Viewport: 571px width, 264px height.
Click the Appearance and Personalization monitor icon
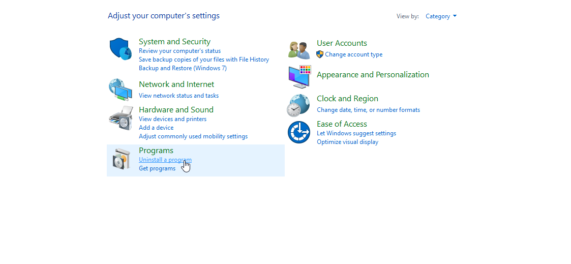(299, 76)
